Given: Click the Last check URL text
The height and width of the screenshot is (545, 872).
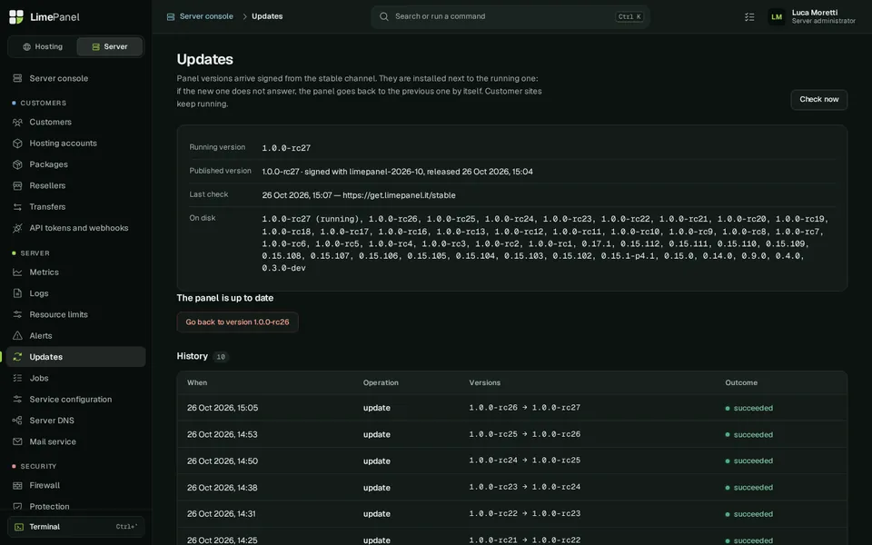Looking at the screenshot, I should [399, 195].
